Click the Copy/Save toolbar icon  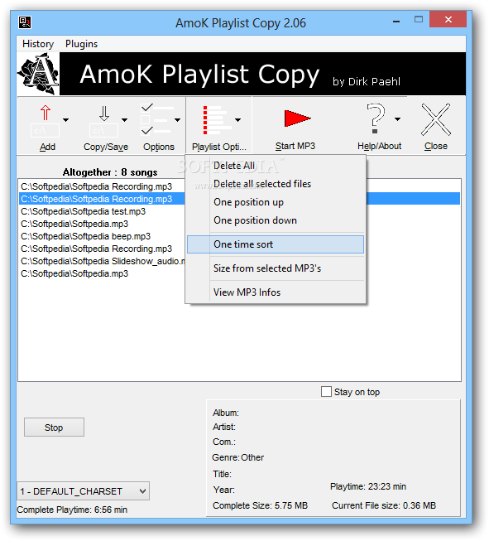point(103,121)
